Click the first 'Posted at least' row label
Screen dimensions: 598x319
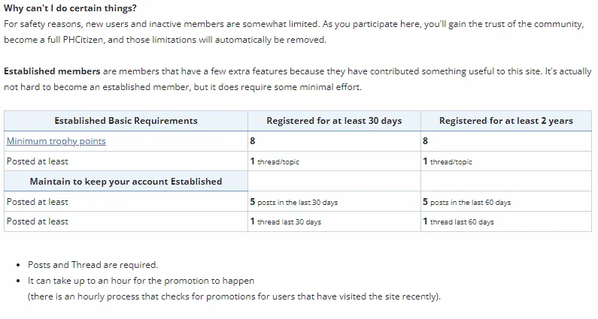(x=38, y=161)
